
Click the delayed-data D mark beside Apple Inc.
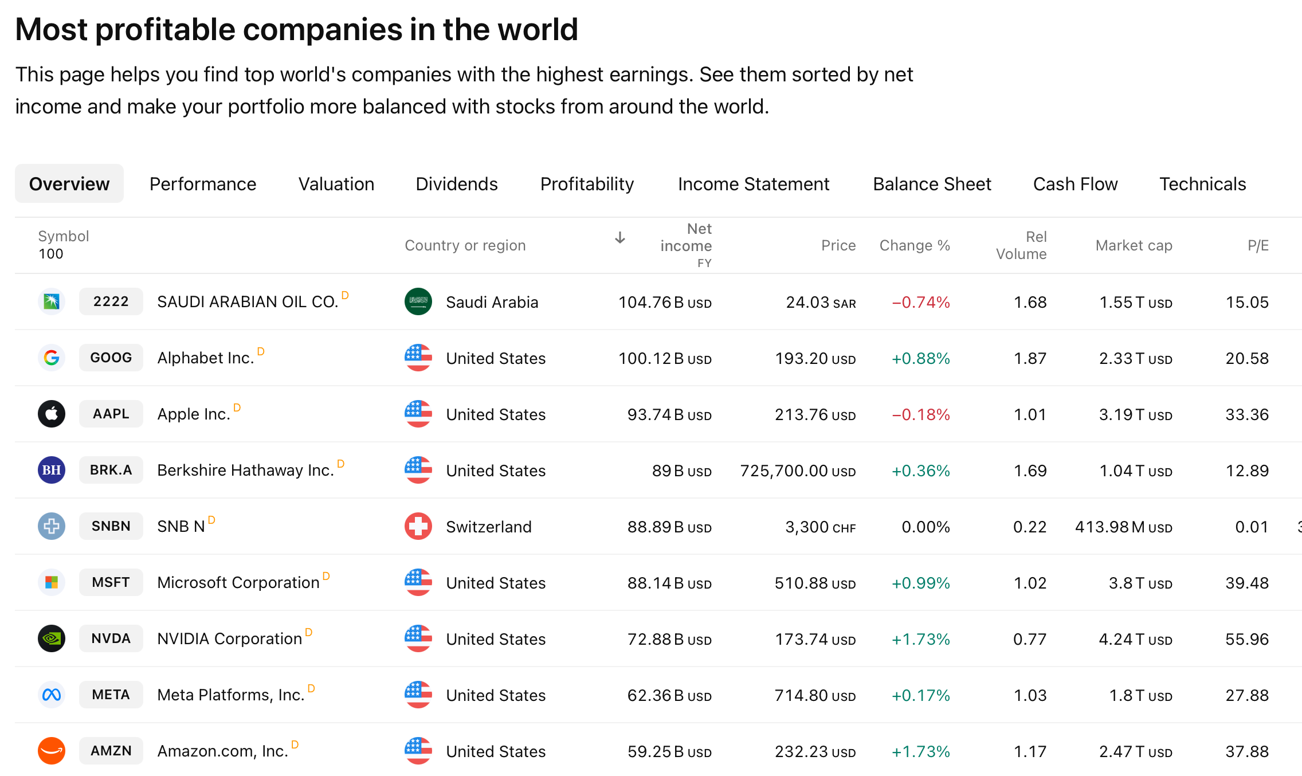237,407
